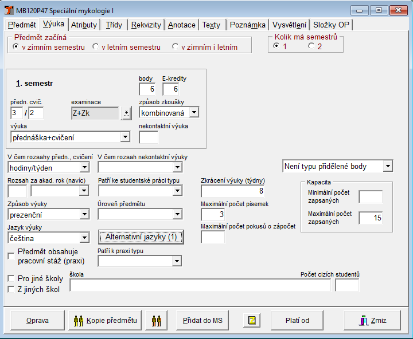The height and width of the screenshot is (339, 413).
Task: Switch to the Anotace tab
Action: [x=182, y=25]
